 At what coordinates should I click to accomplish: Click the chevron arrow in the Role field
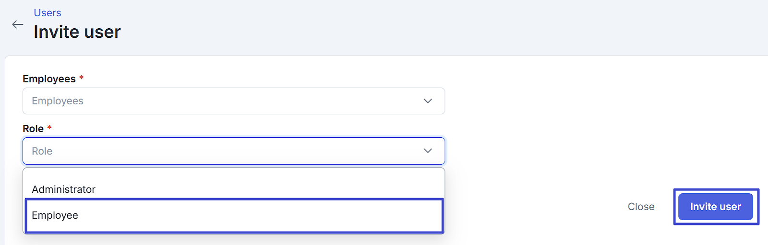pos(428,151)
